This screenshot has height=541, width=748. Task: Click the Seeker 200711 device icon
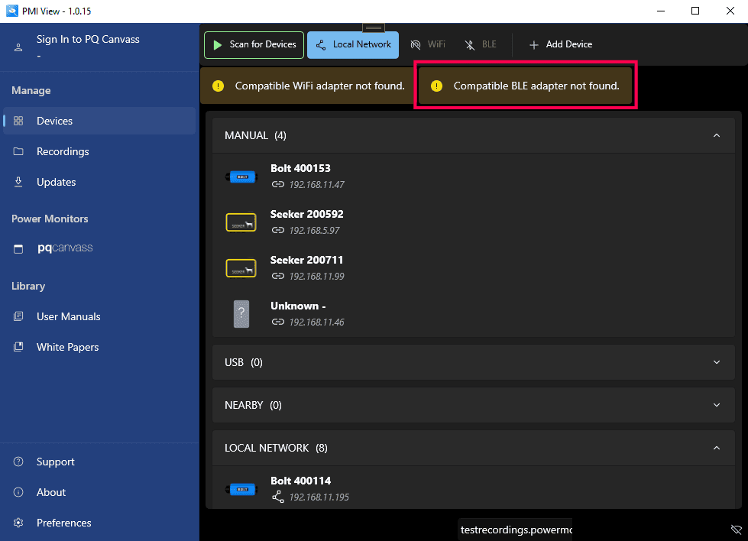pyautogui.click(x=241, y=268)
